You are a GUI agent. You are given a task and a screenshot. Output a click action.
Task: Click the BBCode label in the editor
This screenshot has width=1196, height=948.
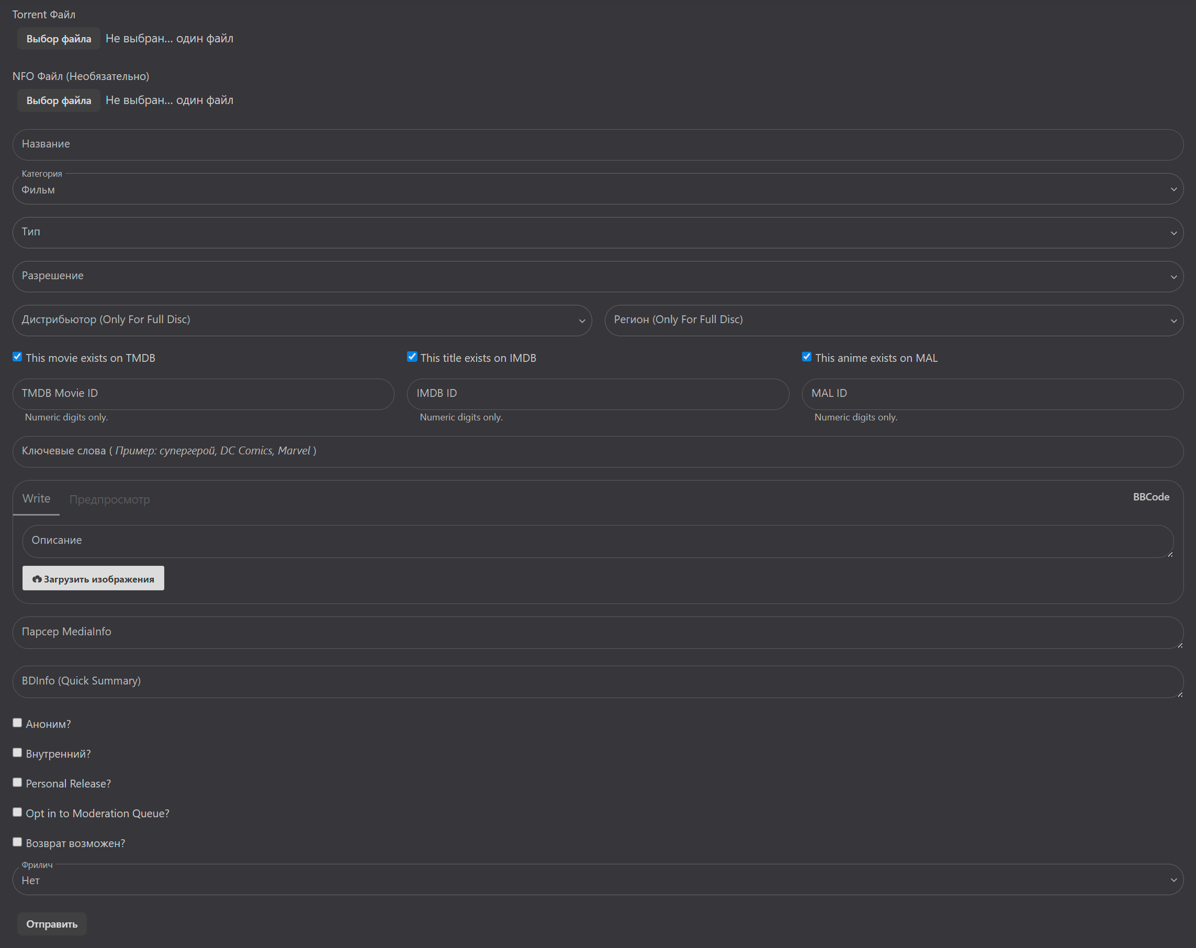(x=1150, y=497)
